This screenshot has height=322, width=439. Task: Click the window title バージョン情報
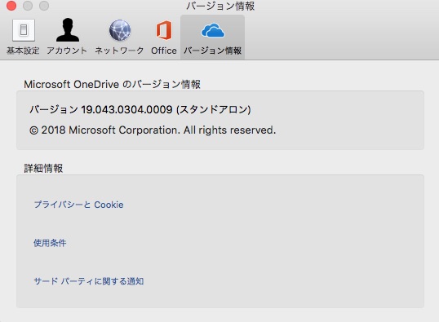(220, 6)
